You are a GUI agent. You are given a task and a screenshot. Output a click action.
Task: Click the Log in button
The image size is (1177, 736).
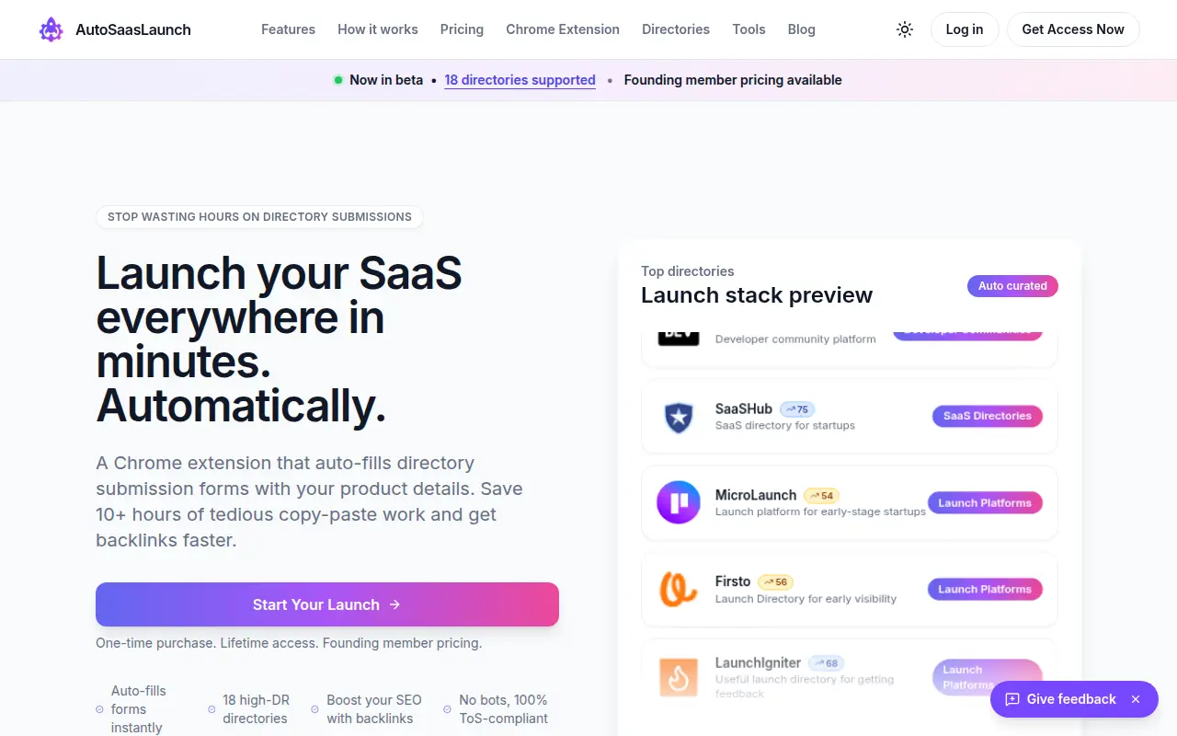pyautogui.click(x=965, y=29)
